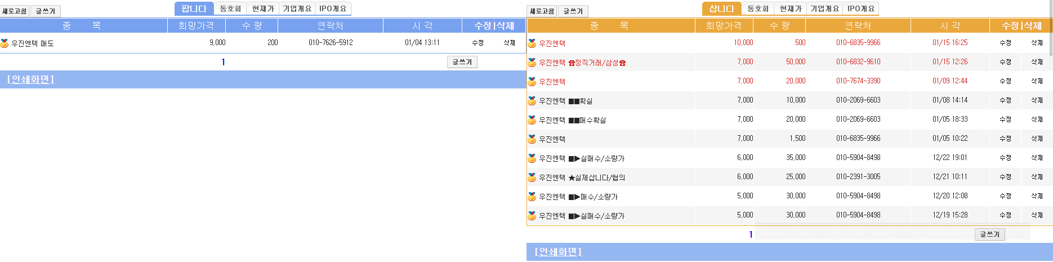Viewport: 1053px width, 262px height.
Task: Select the 삽니다 tab
Action: (x=722, y=9)
